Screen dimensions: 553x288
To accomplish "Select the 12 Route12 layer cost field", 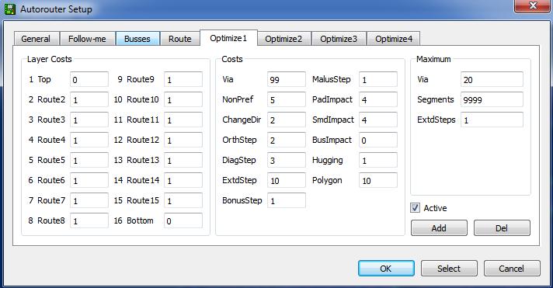I will tap(183, 140).
